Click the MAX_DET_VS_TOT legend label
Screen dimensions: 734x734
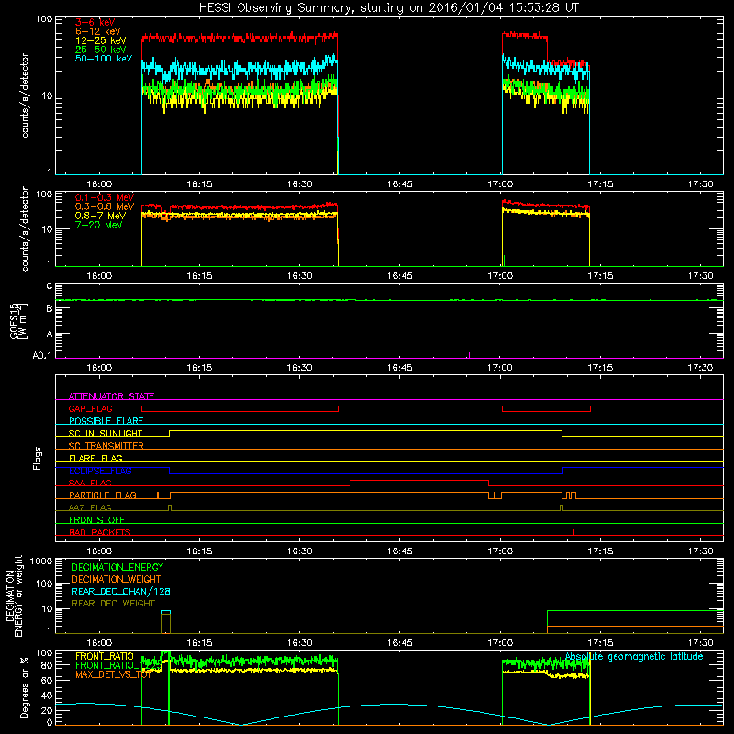pyautogui.click(x=113, y=674)
